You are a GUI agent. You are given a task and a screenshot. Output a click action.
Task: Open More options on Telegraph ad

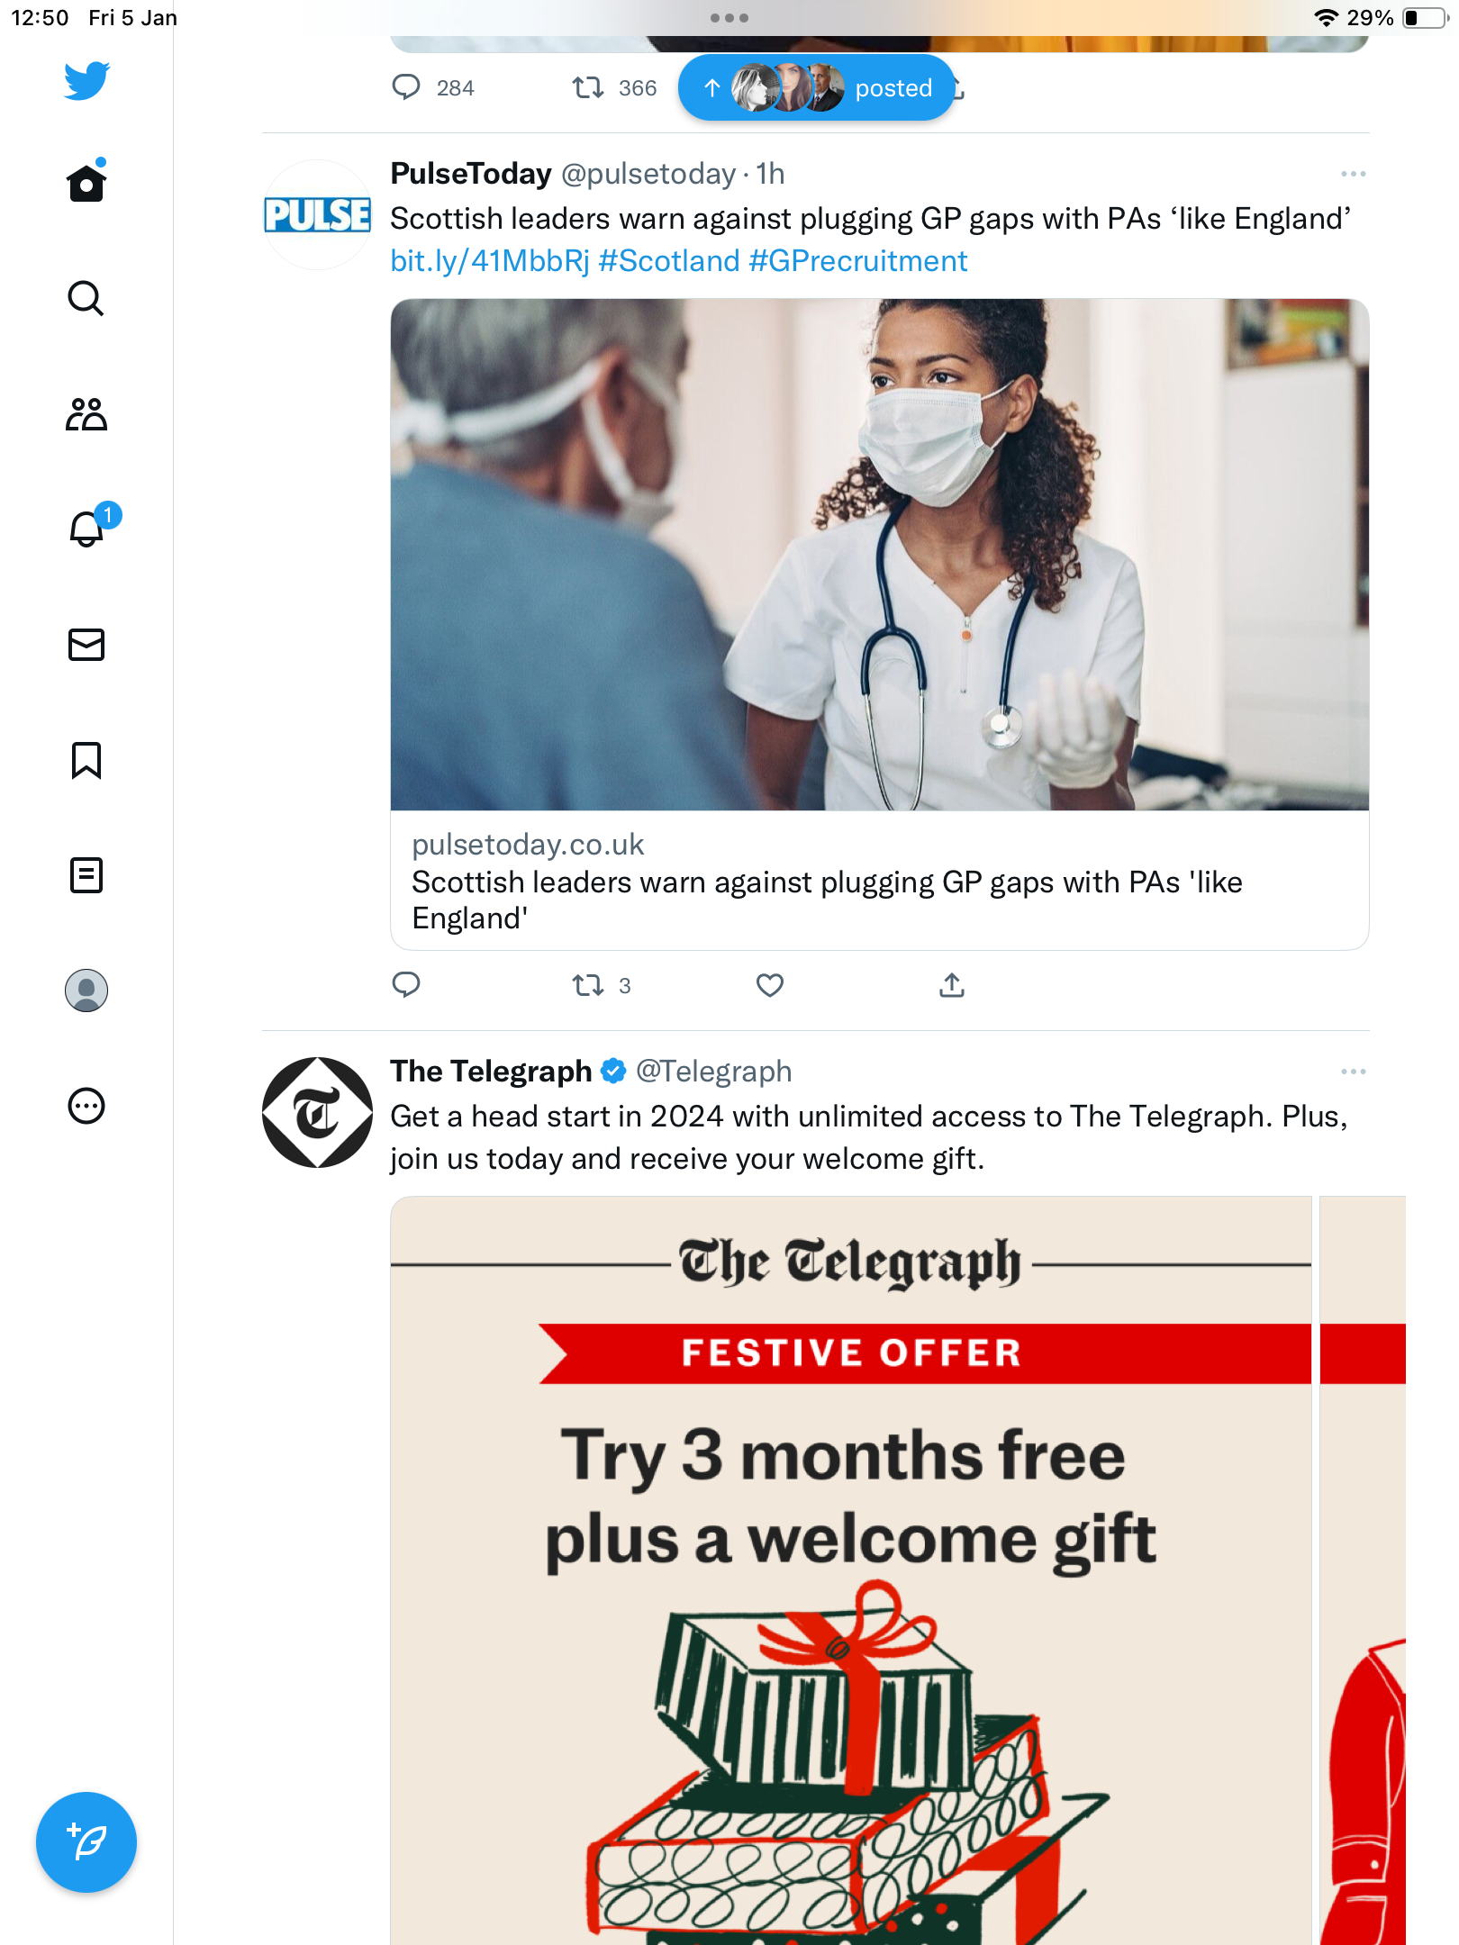pos(1353,1072)
